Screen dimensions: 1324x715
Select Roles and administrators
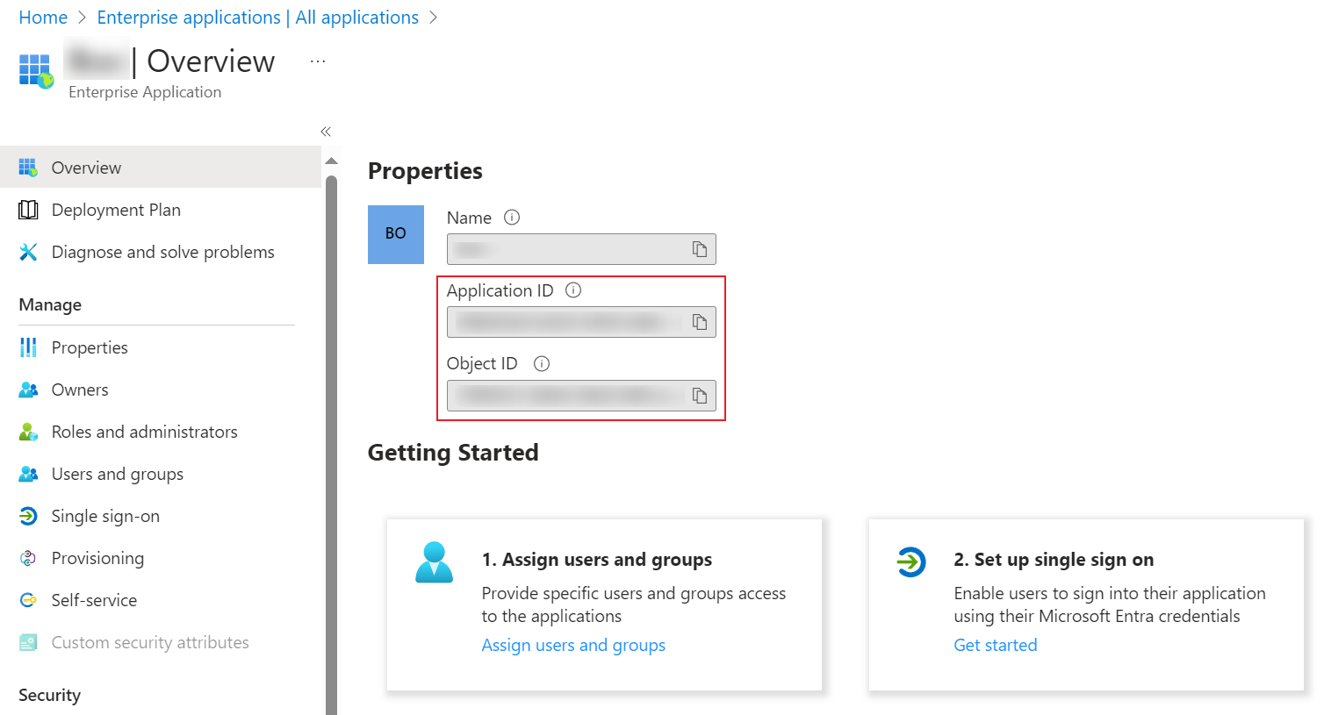coord(144,432)
